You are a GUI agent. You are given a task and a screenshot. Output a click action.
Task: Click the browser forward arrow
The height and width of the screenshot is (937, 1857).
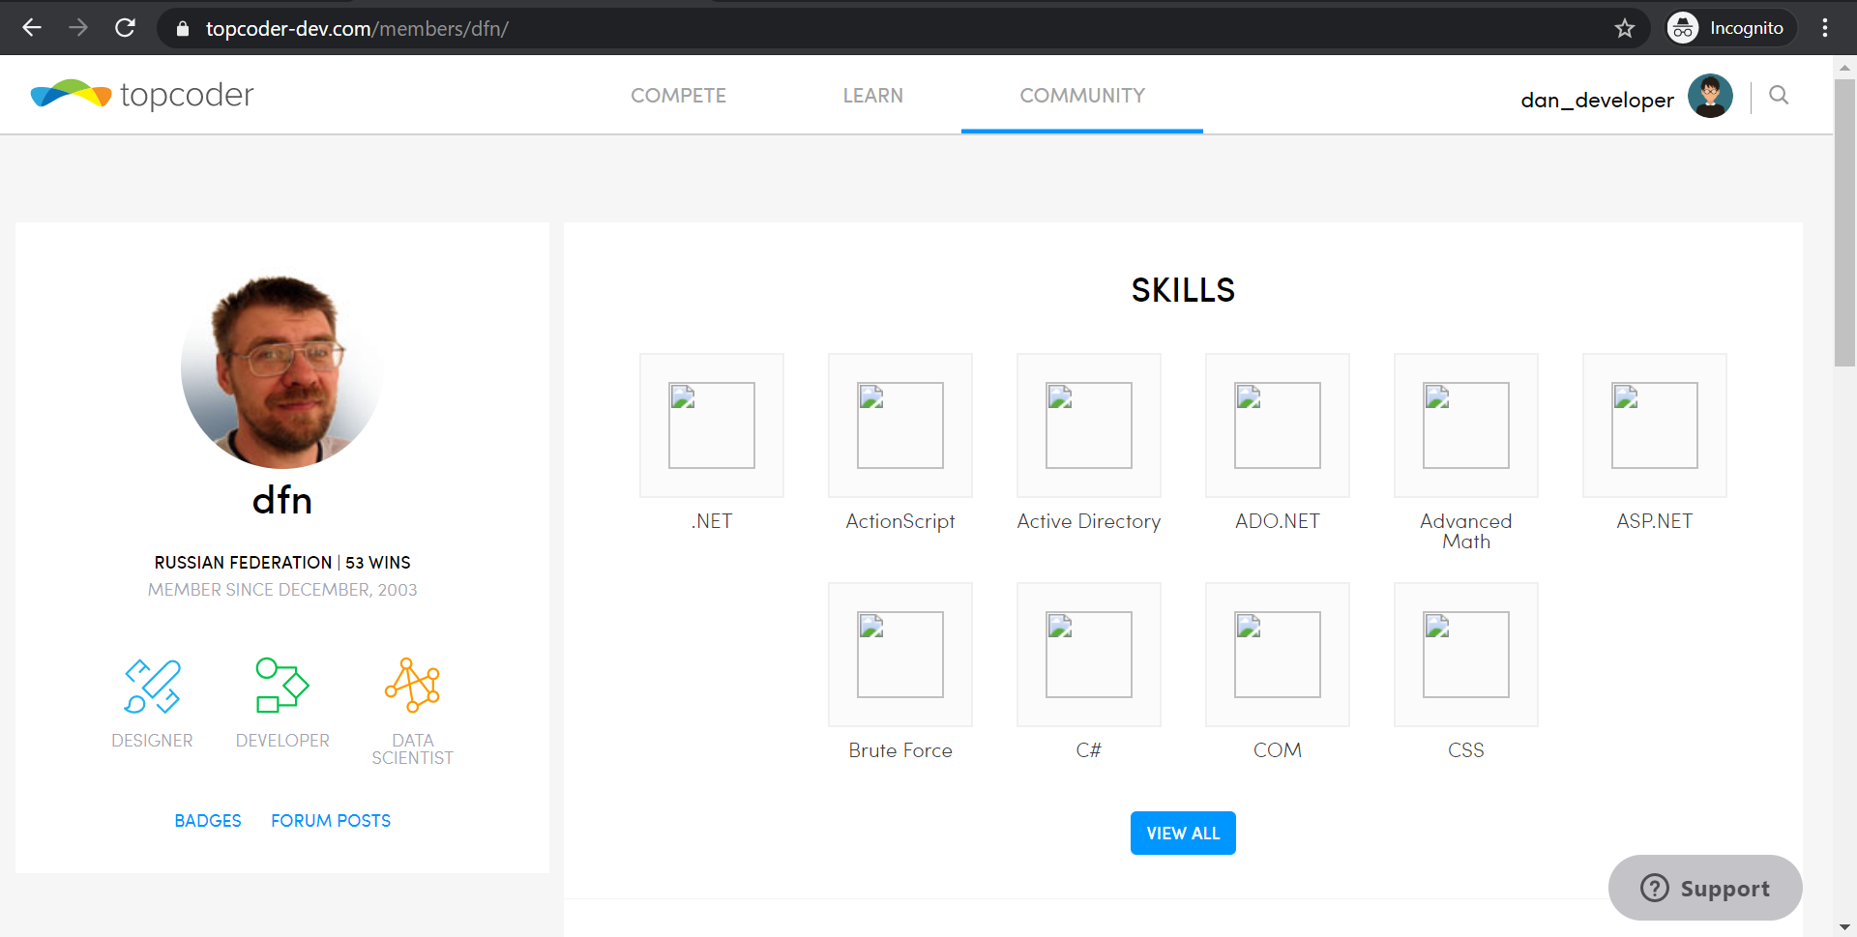78,28
